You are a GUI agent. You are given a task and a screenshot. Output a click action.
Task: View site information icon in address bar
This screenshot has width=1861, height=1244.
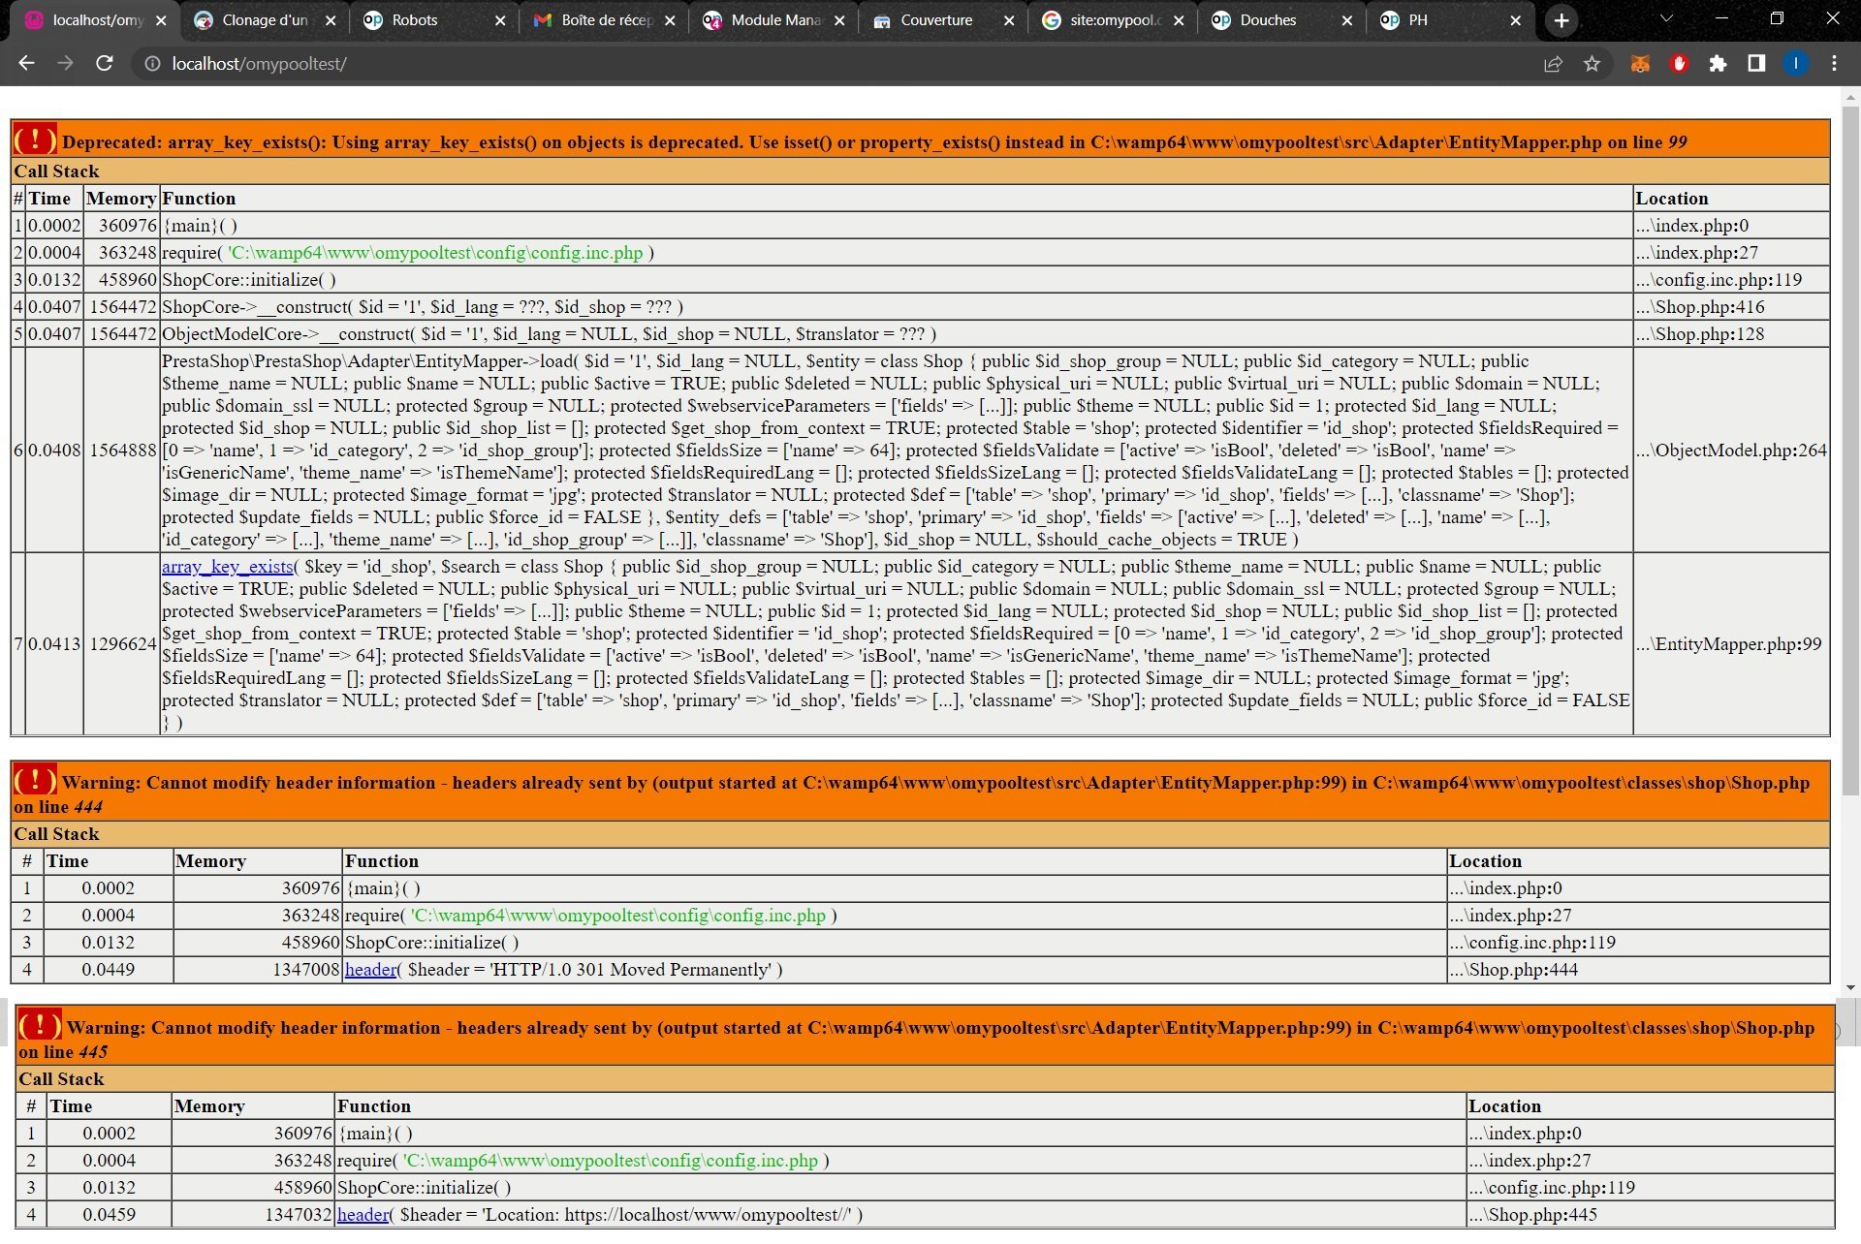pyautogui.click(x=152, y=64)
